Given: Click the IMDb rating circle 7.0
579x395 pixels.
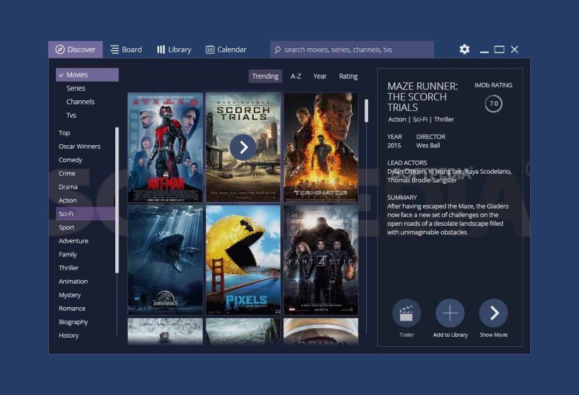Looking at the screenshot, I should [x=493, y=103].
